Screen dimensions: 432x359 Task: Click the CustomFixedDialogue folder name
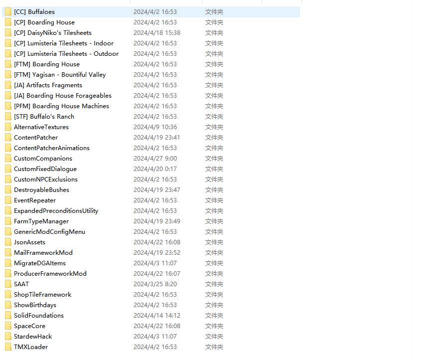(45, 169)
